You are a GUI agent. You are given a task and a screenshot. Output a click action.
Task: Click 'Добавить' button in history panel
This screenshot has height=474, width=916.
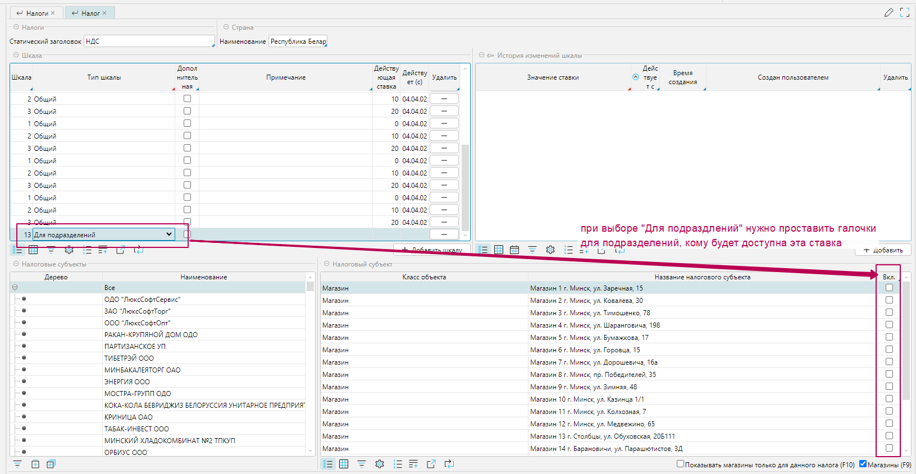pyautogui.click(x=883, y=250)
